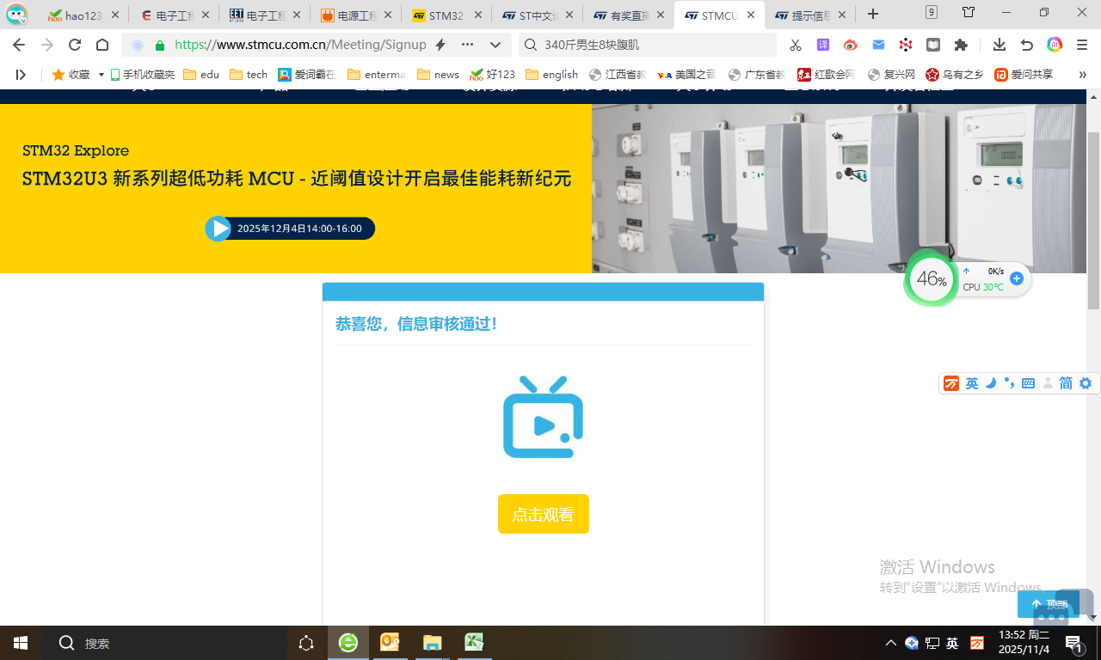Click the search box with 340斤男生8块腹肌
Viewport: 1101px width, 660px height.
(649, 45)
